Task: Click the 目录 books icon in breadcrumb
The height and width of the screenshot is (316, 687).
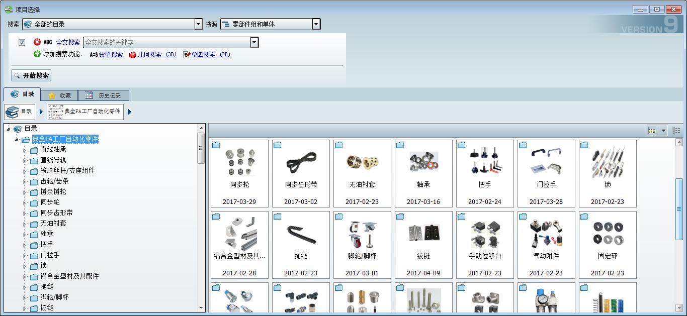Action: click(x=13, y=112)
